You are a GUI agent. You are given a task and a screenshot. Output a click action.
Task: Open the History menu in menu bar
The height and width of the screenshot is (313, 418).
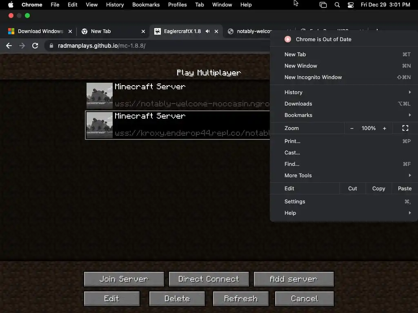click(115, 5)
